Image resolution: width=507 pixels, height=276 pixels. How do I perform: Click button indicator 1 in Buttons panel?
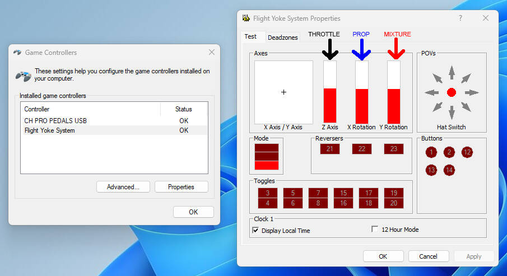[431, 152]
